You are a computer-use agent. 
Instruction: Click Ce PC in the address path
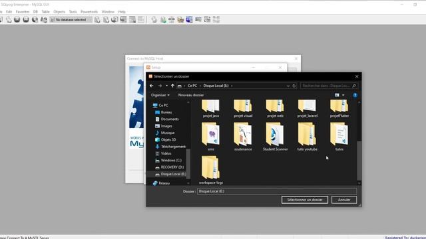point(192,86)
